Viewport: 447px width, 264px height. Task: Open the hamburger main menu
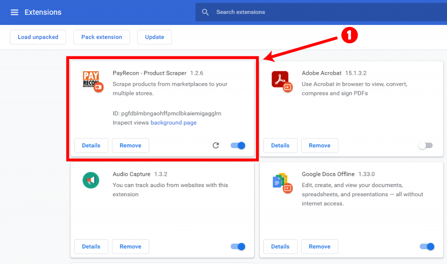[x=14, y=12]
